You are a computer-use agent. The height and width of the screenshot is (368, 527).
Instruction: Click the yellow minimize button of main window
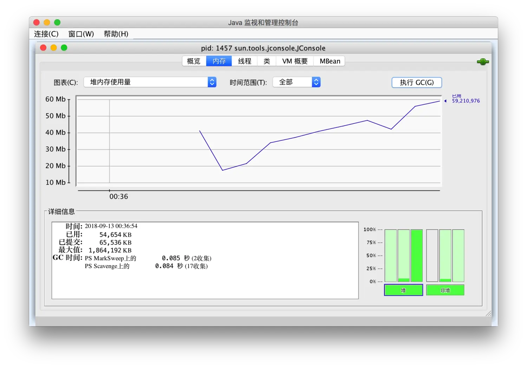click(x=47, y=22)
